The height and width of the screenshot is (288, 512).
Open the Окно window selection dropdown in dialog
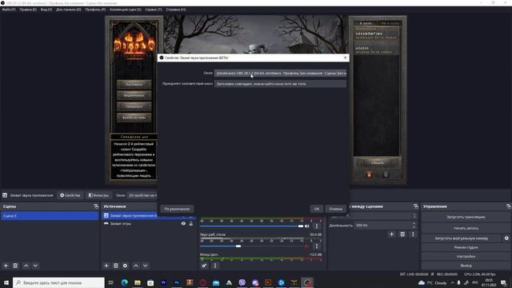pos(280,74)
